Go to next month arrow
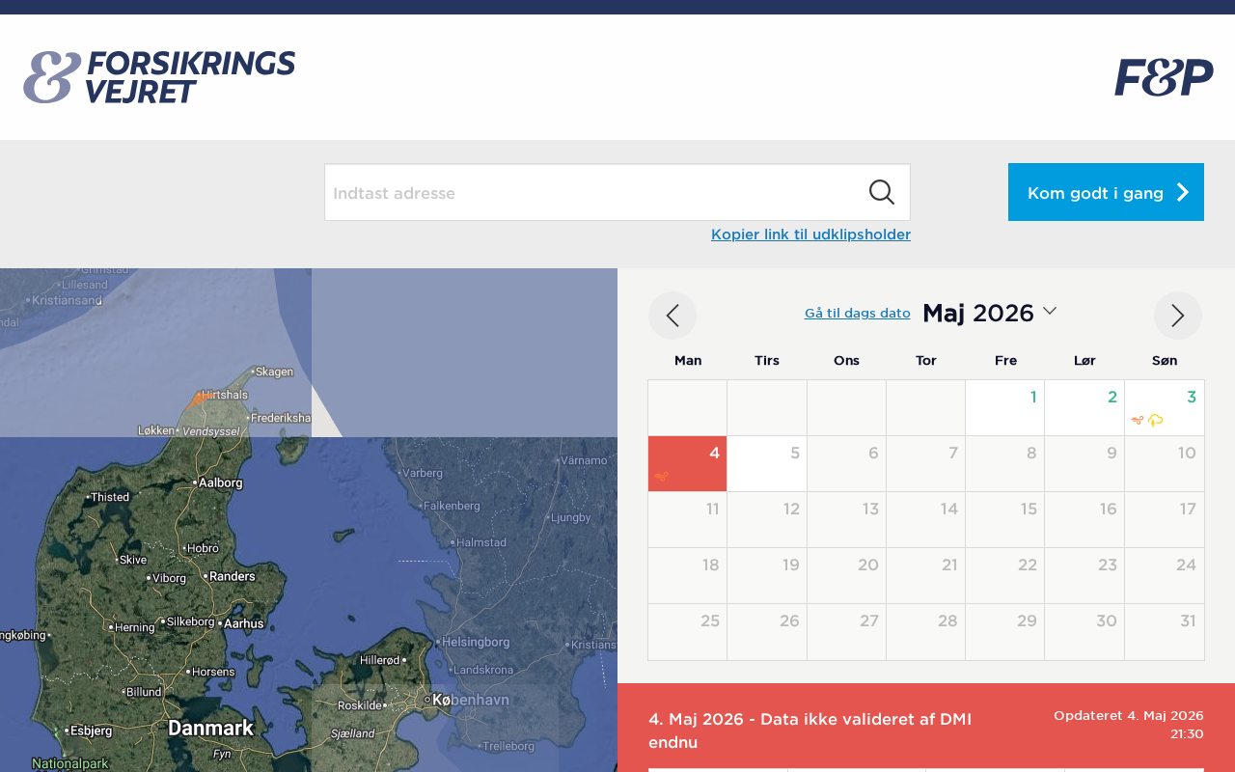This screenshot has width=1235, height=772. (1178, 316)
